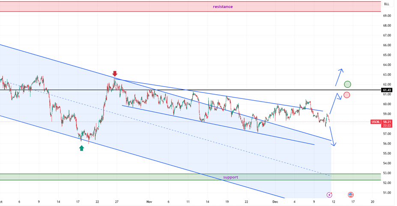Image resolution: width=397 pixels, height=206 pixels.
Task: Select the green circle target marker
Action: [347, 84]
